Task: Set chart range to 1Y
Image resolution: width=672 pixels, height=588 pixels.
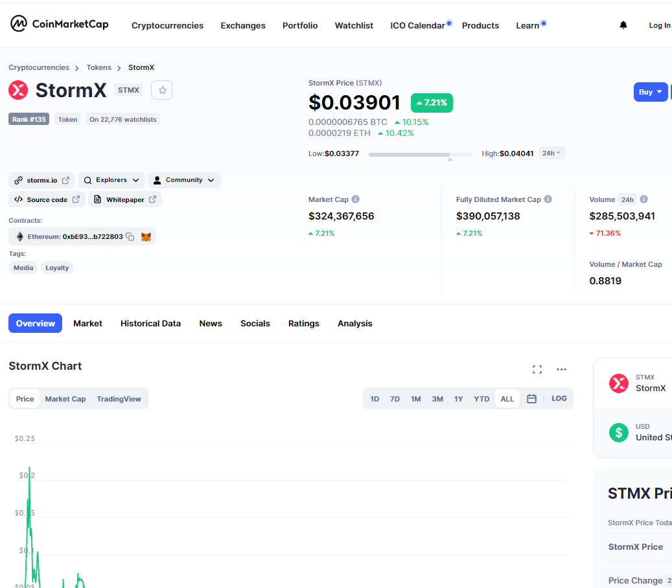Action: point(458,399)
